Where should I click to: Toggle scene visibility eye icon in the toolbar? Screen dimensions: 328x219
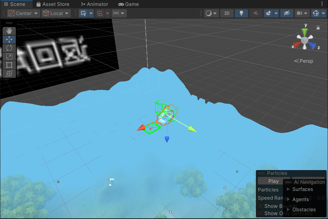[287, 13]
